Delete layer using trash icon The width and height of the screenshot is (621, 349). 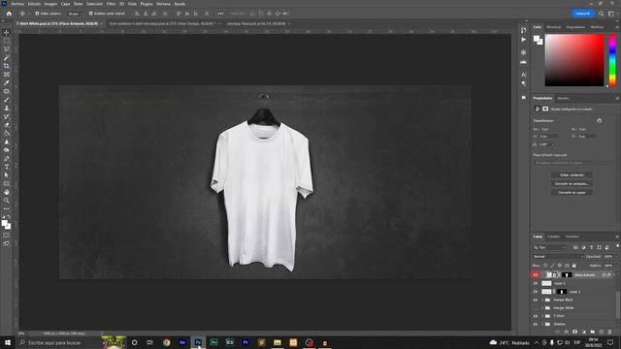click(610, 332)
